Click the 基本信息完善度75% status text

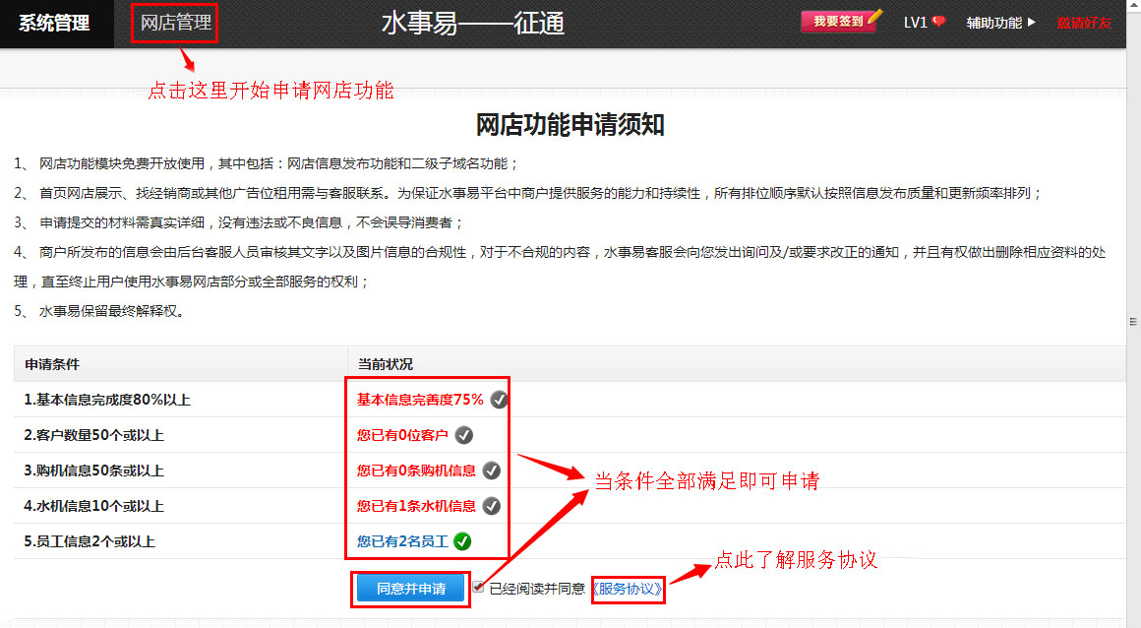tap(420, 400)
